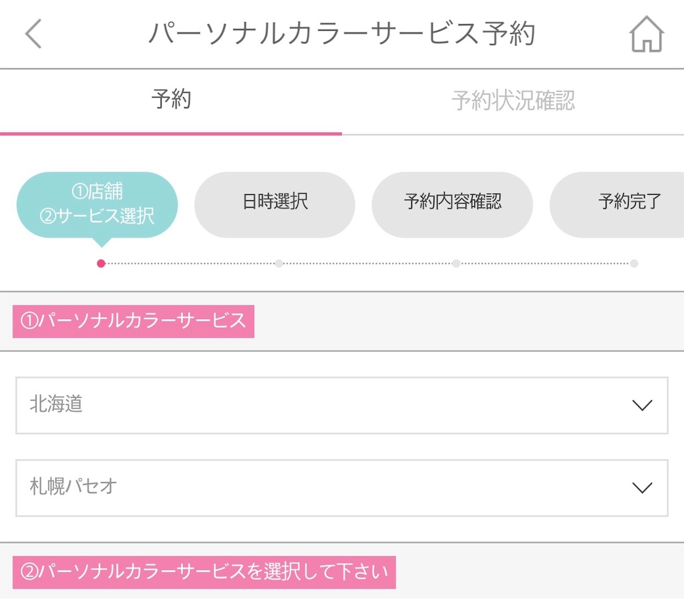Screen dimensions: 684x600
Task: Click the 日時選択 step indicator
Action: [275, 204]
